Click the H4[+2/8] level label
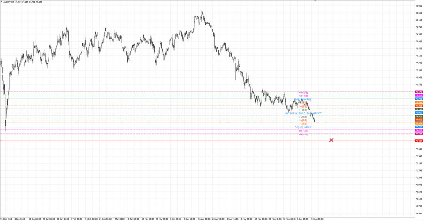 [303, 92]
